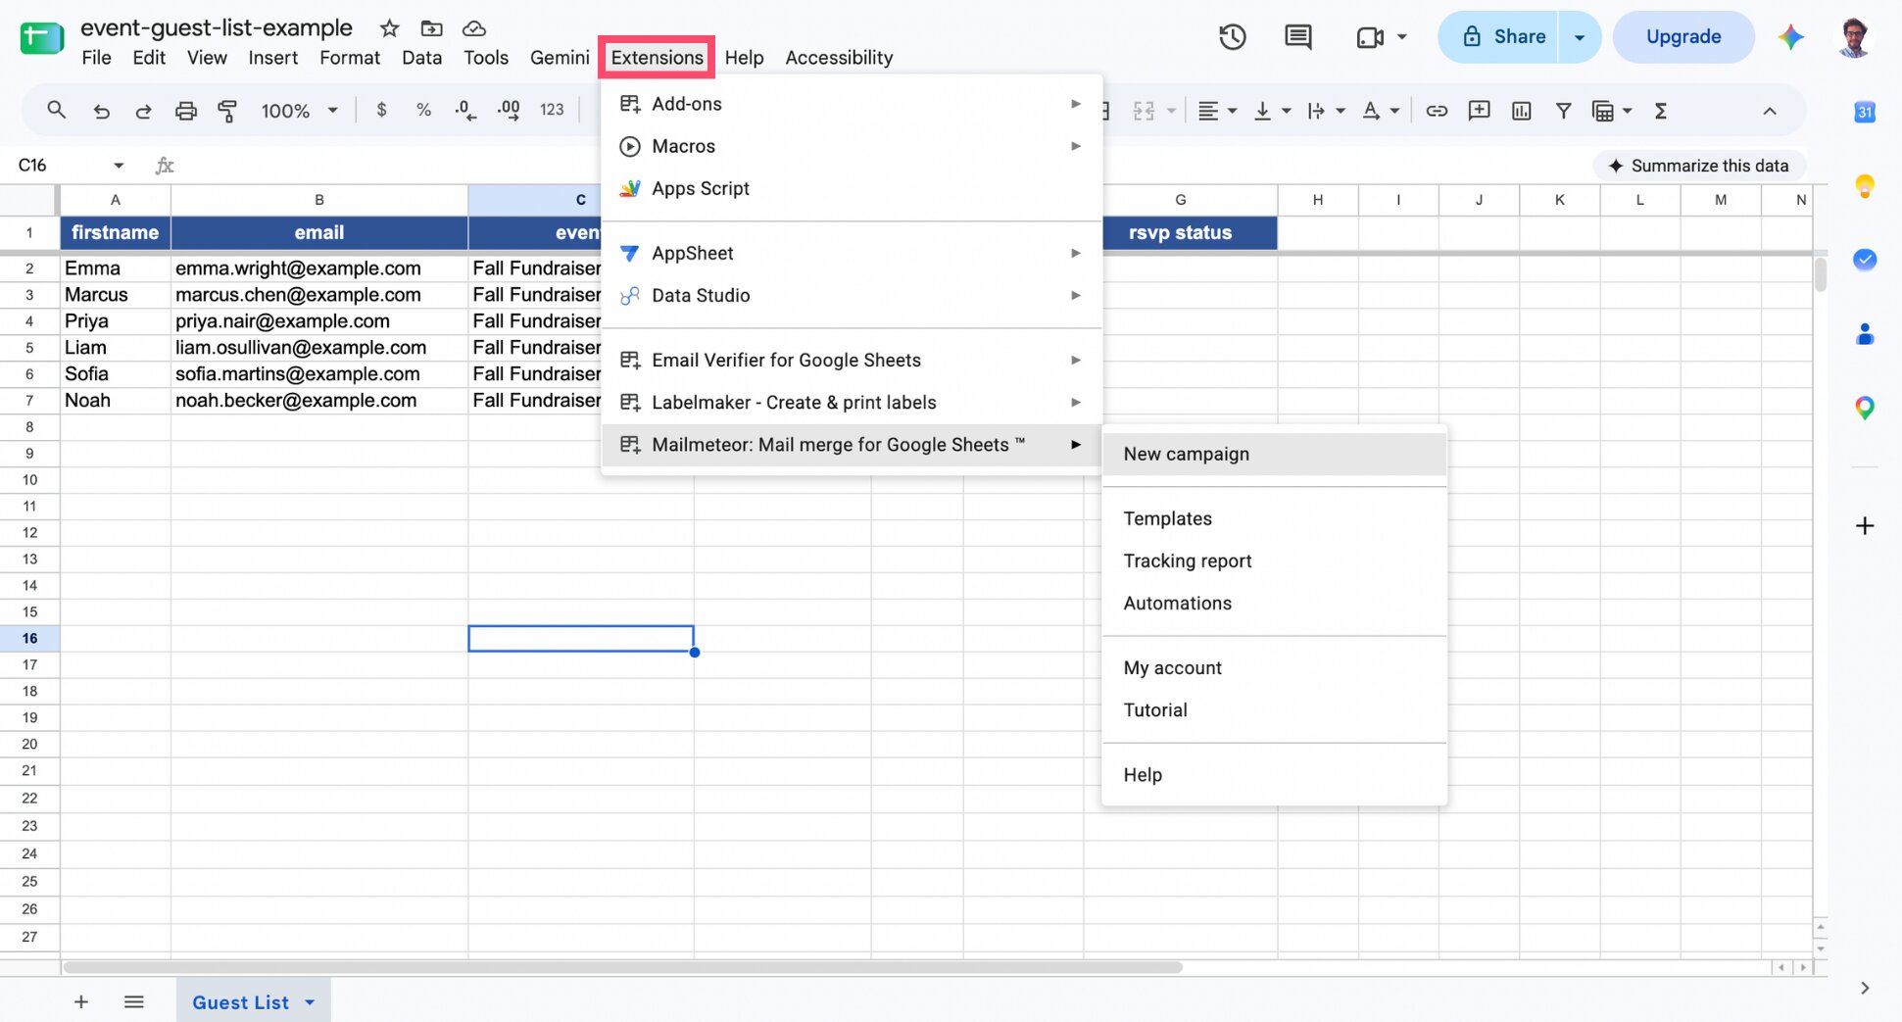The height and width of the screenshot is (1022, 1902).
Task: Open the Macros submenu
Action: 851,146
